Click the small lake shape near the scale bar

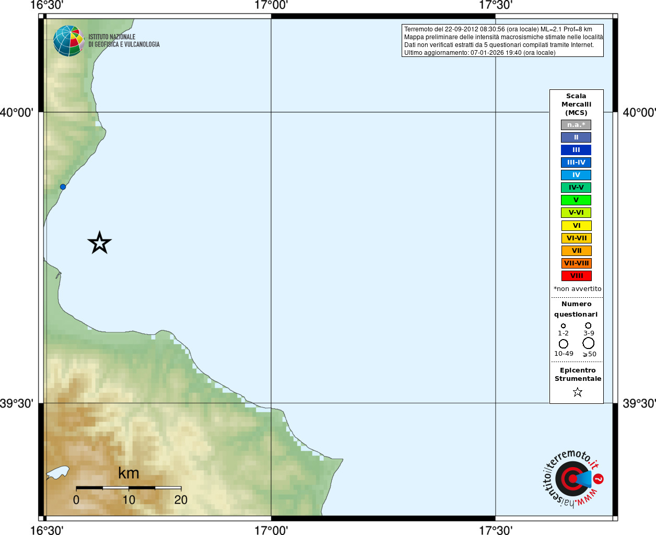pyautogui.click(x=57, y=472)
